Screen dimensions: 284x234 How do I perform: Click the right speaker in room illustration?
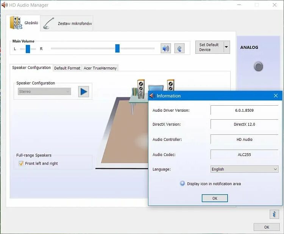click(170, 85)
